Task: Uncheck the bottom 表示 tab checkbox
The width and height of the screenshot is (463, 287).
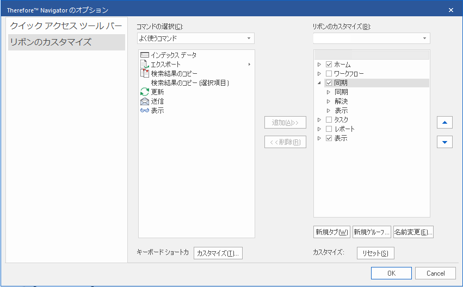Action: pos(329,138)
